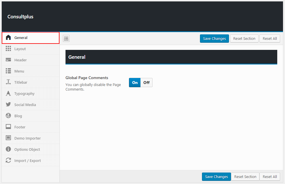Click the top Reset Section button
Viewport: 285px width, 184px height.
pos(244,39)
